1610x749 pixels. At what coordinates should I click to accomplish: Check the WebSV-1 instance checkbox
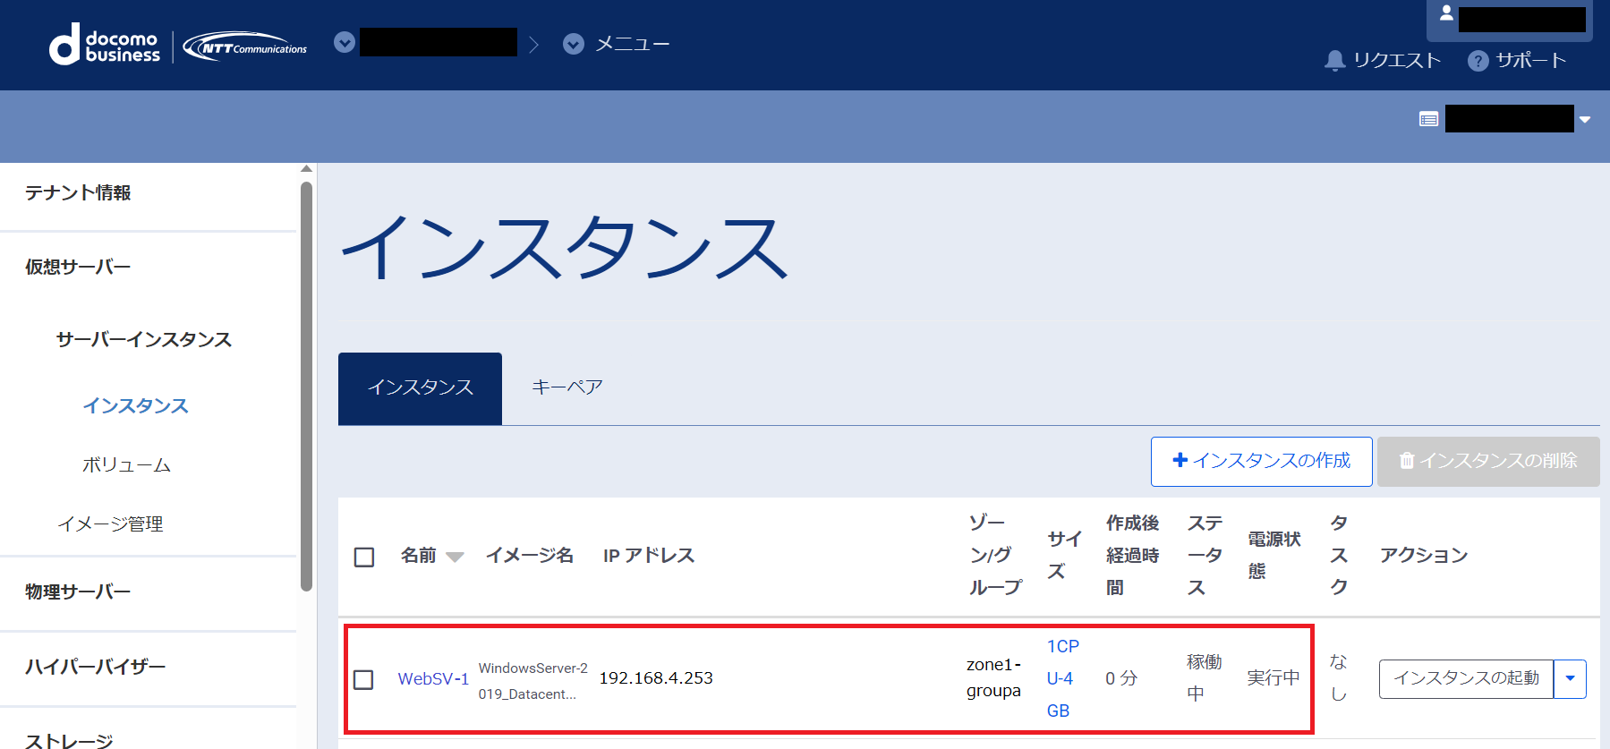(363, 679)
